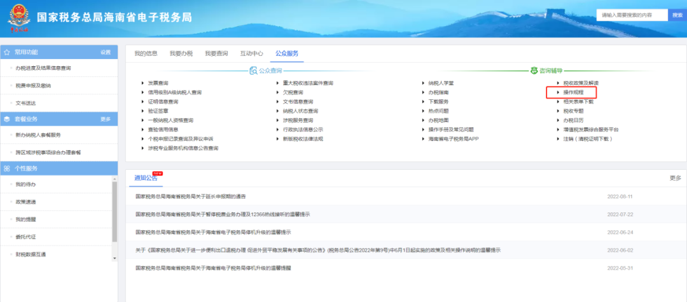Open 行政执法信息公示
This screenshot has width=687, height=302.
coord(303,130)
